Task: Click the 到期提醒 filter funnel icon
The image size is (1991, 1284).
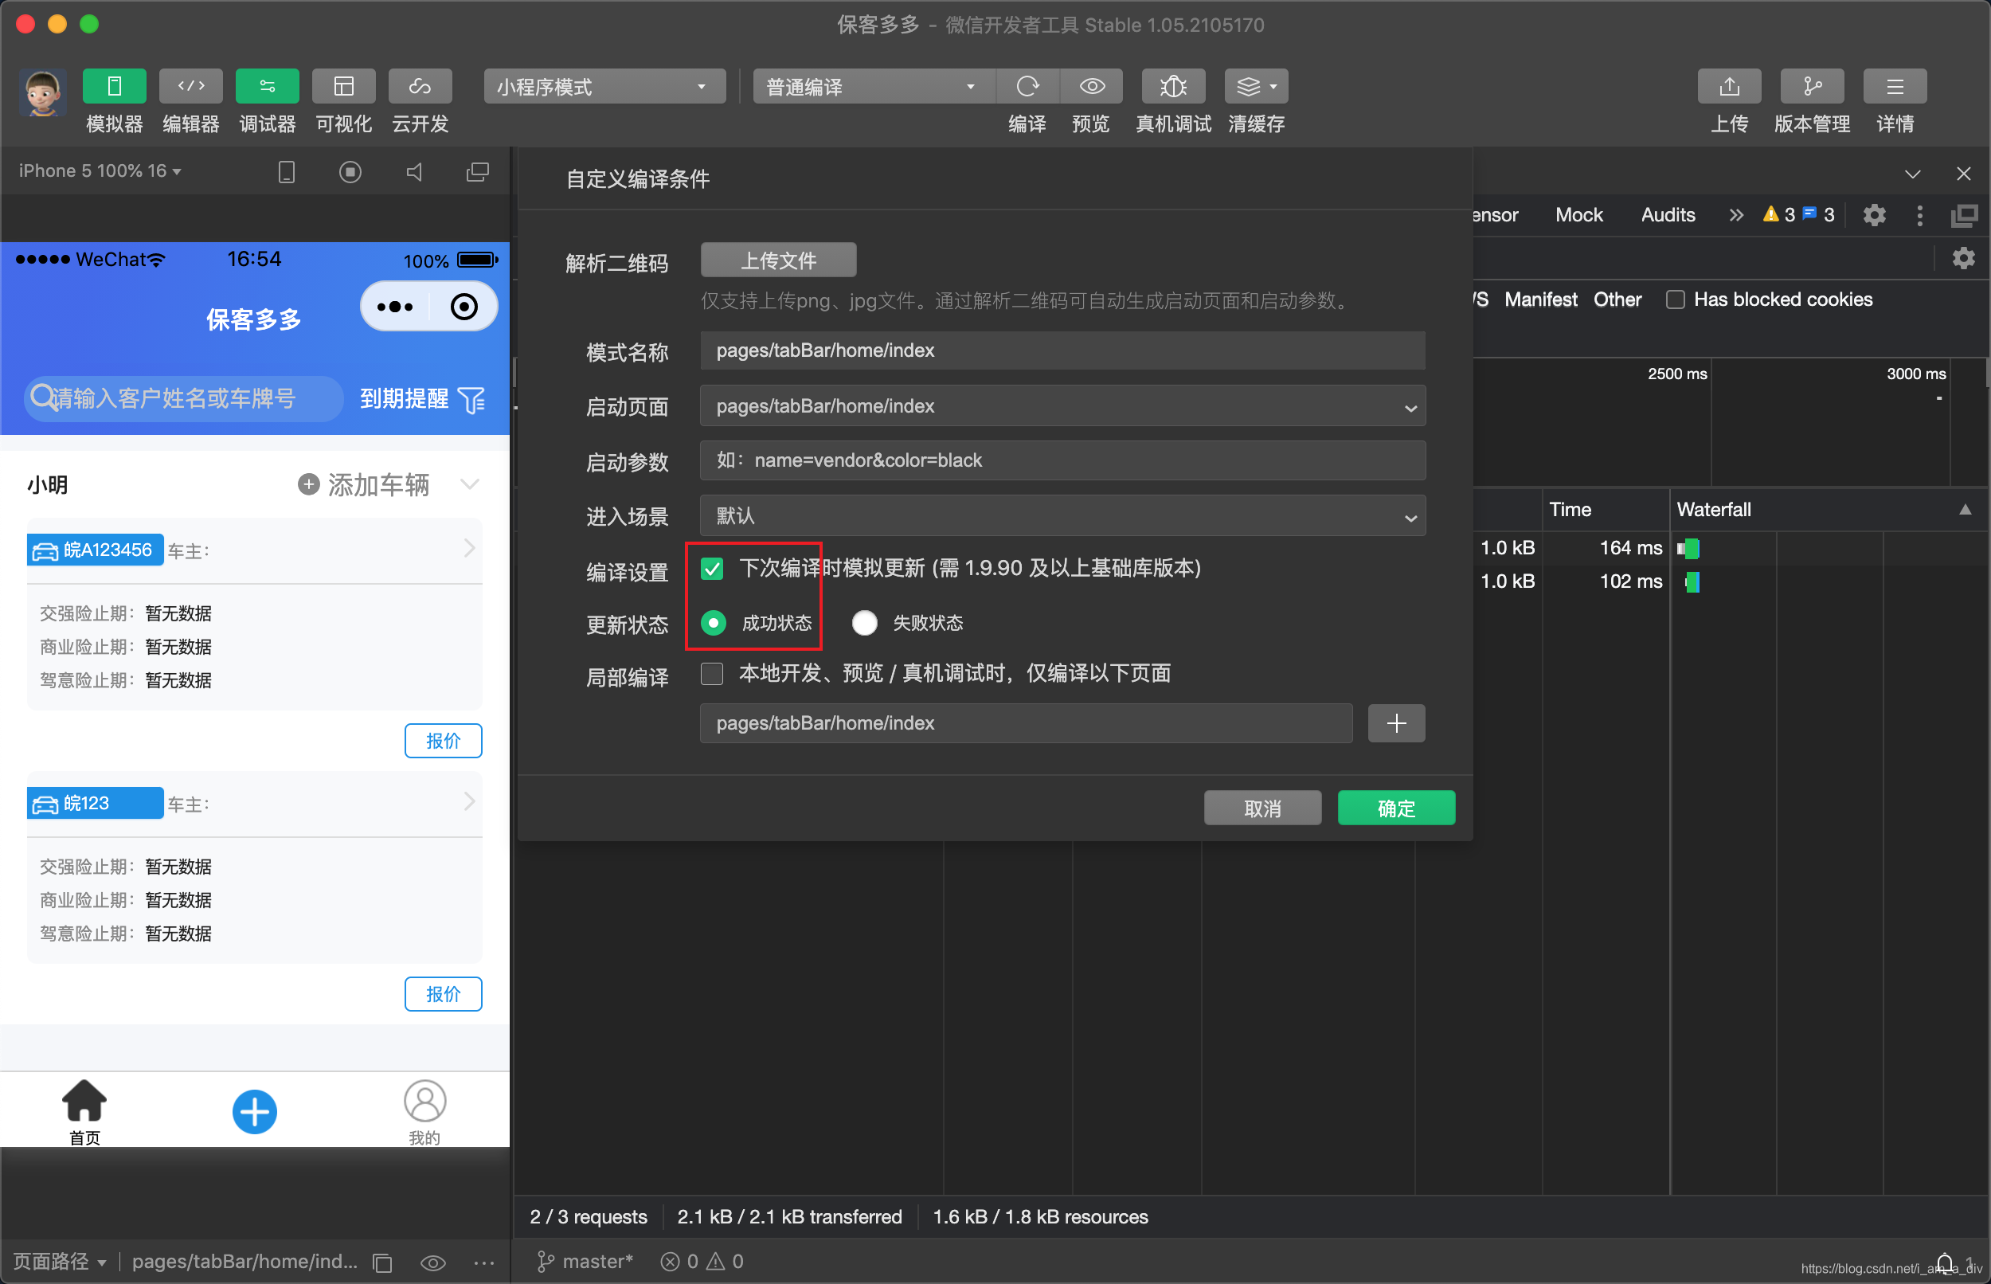Action: click(x=471, y=399)
